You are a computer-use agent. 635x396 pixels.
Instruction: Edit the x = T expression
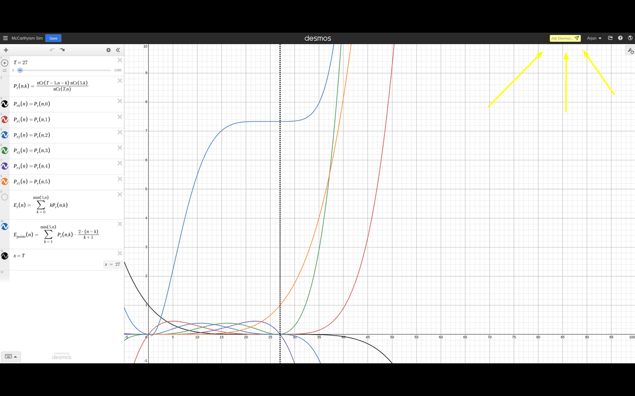click(19, 256)
